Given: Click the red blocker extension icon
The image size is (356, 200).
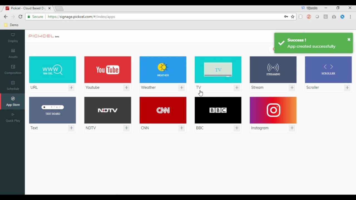Looking at the screenshot, I should coord(309,17).
